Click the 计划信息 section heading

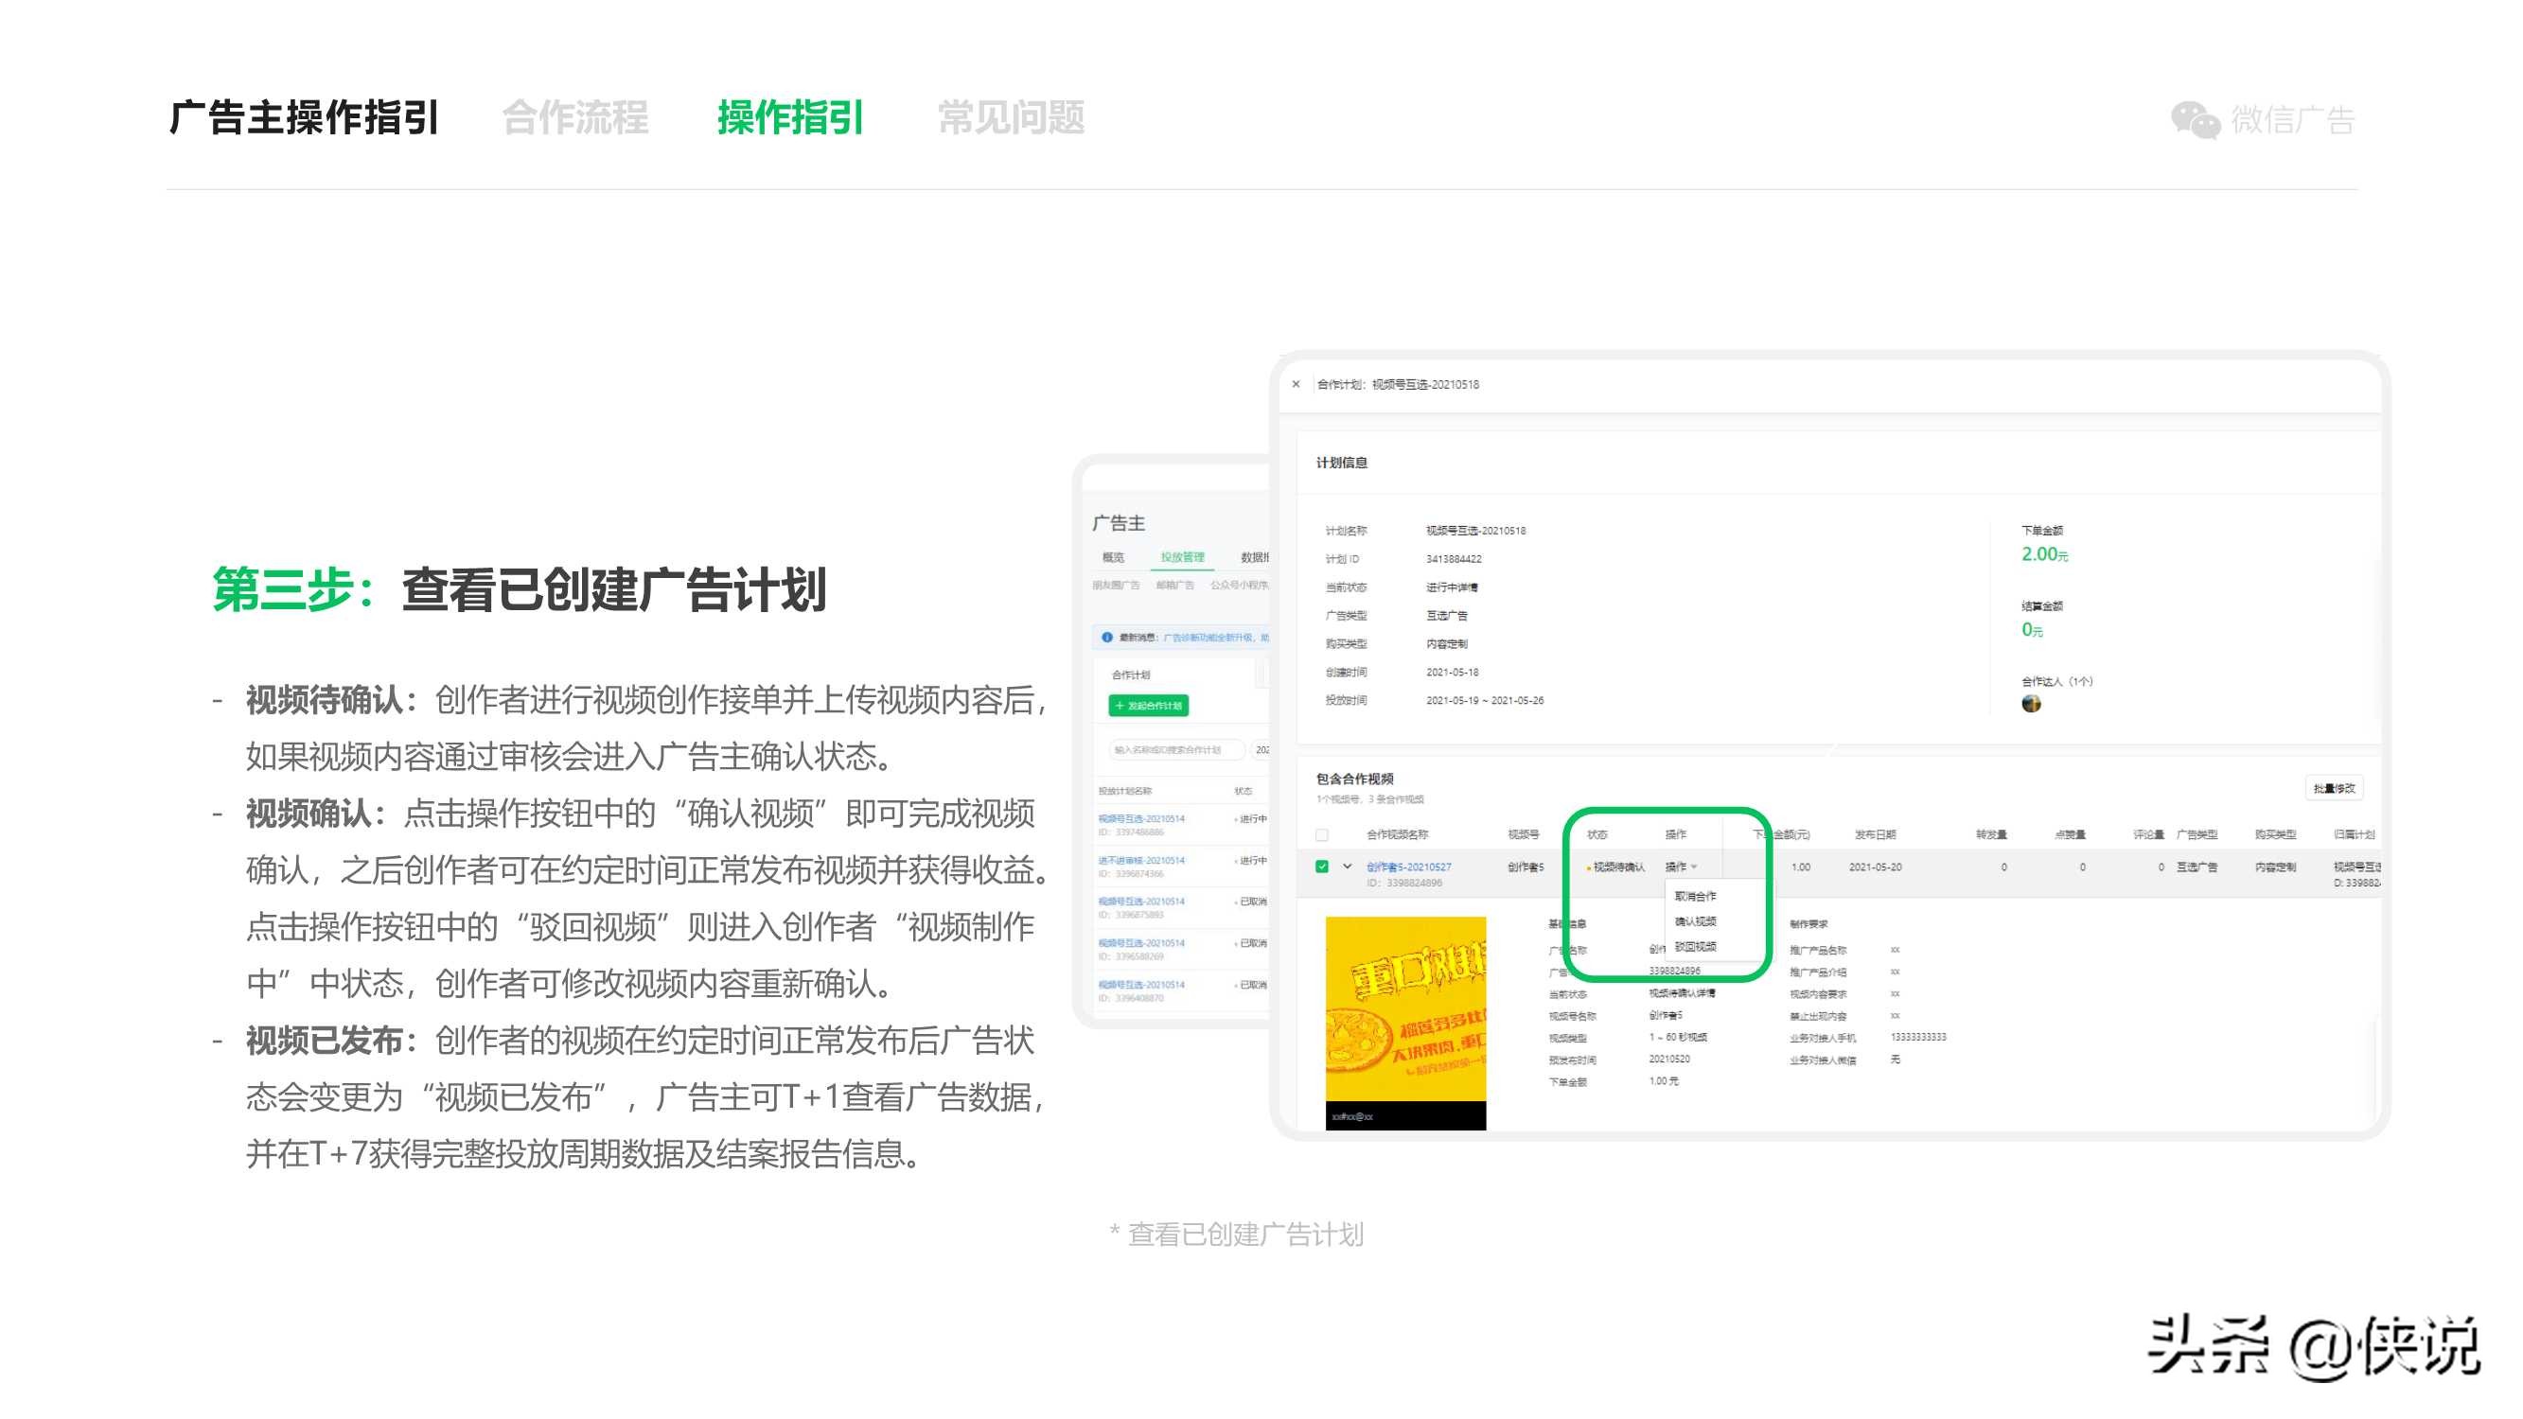click(1341, 463)
